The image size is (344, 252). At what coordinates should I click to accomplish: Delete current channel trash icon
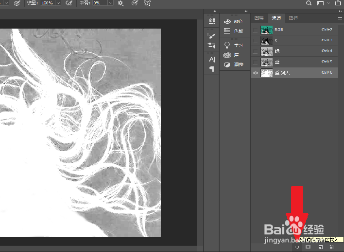pos(331,247)
